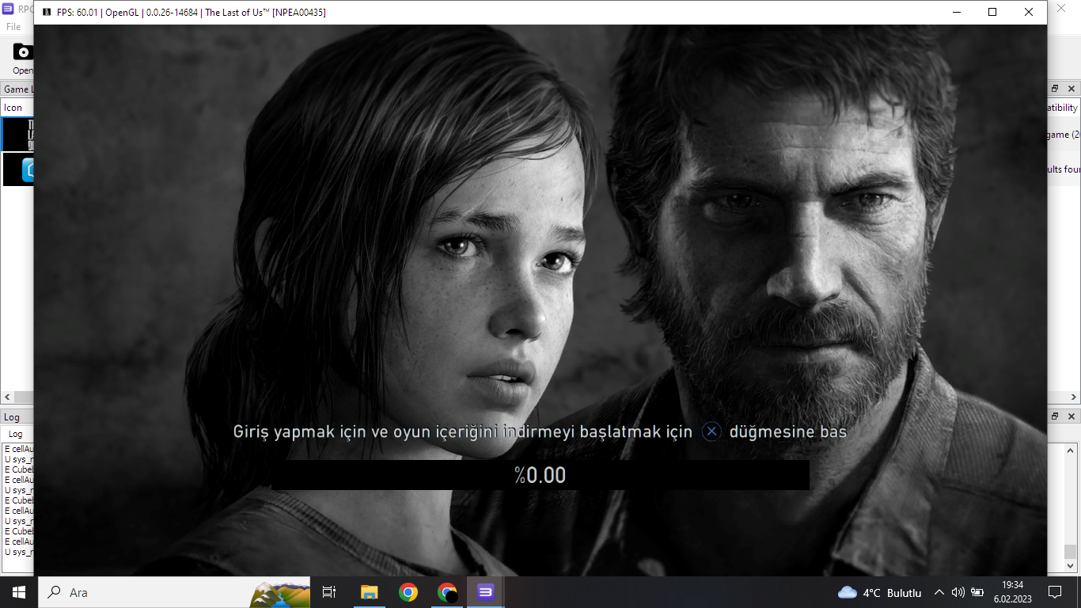Maximize The Last of Us game window

[992, 12]
